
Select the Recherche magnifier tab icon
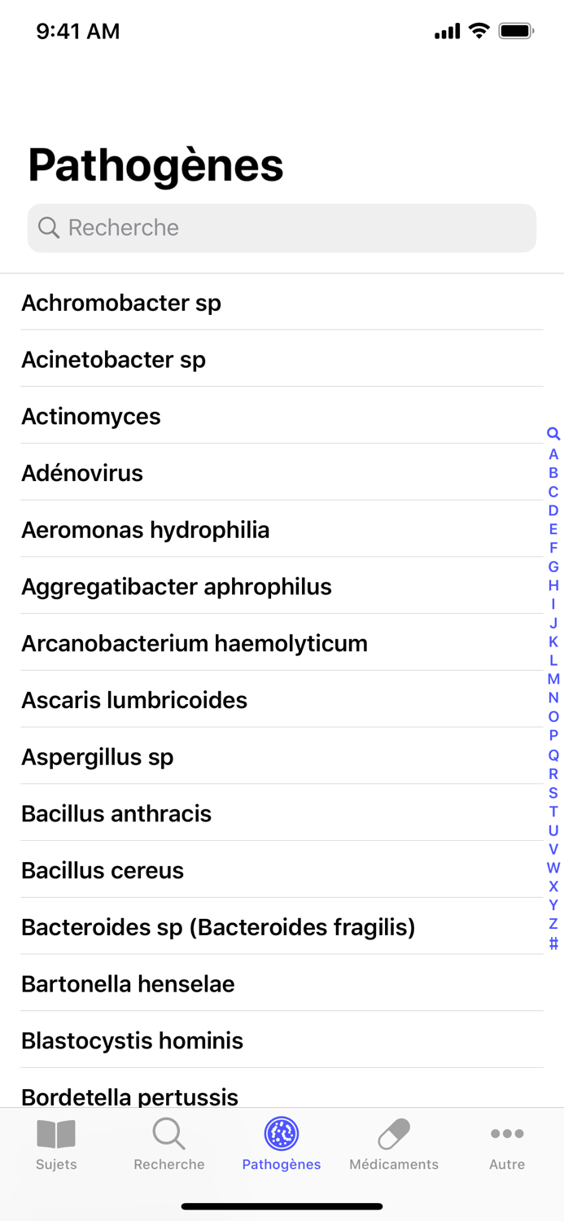coord(168,1134)
